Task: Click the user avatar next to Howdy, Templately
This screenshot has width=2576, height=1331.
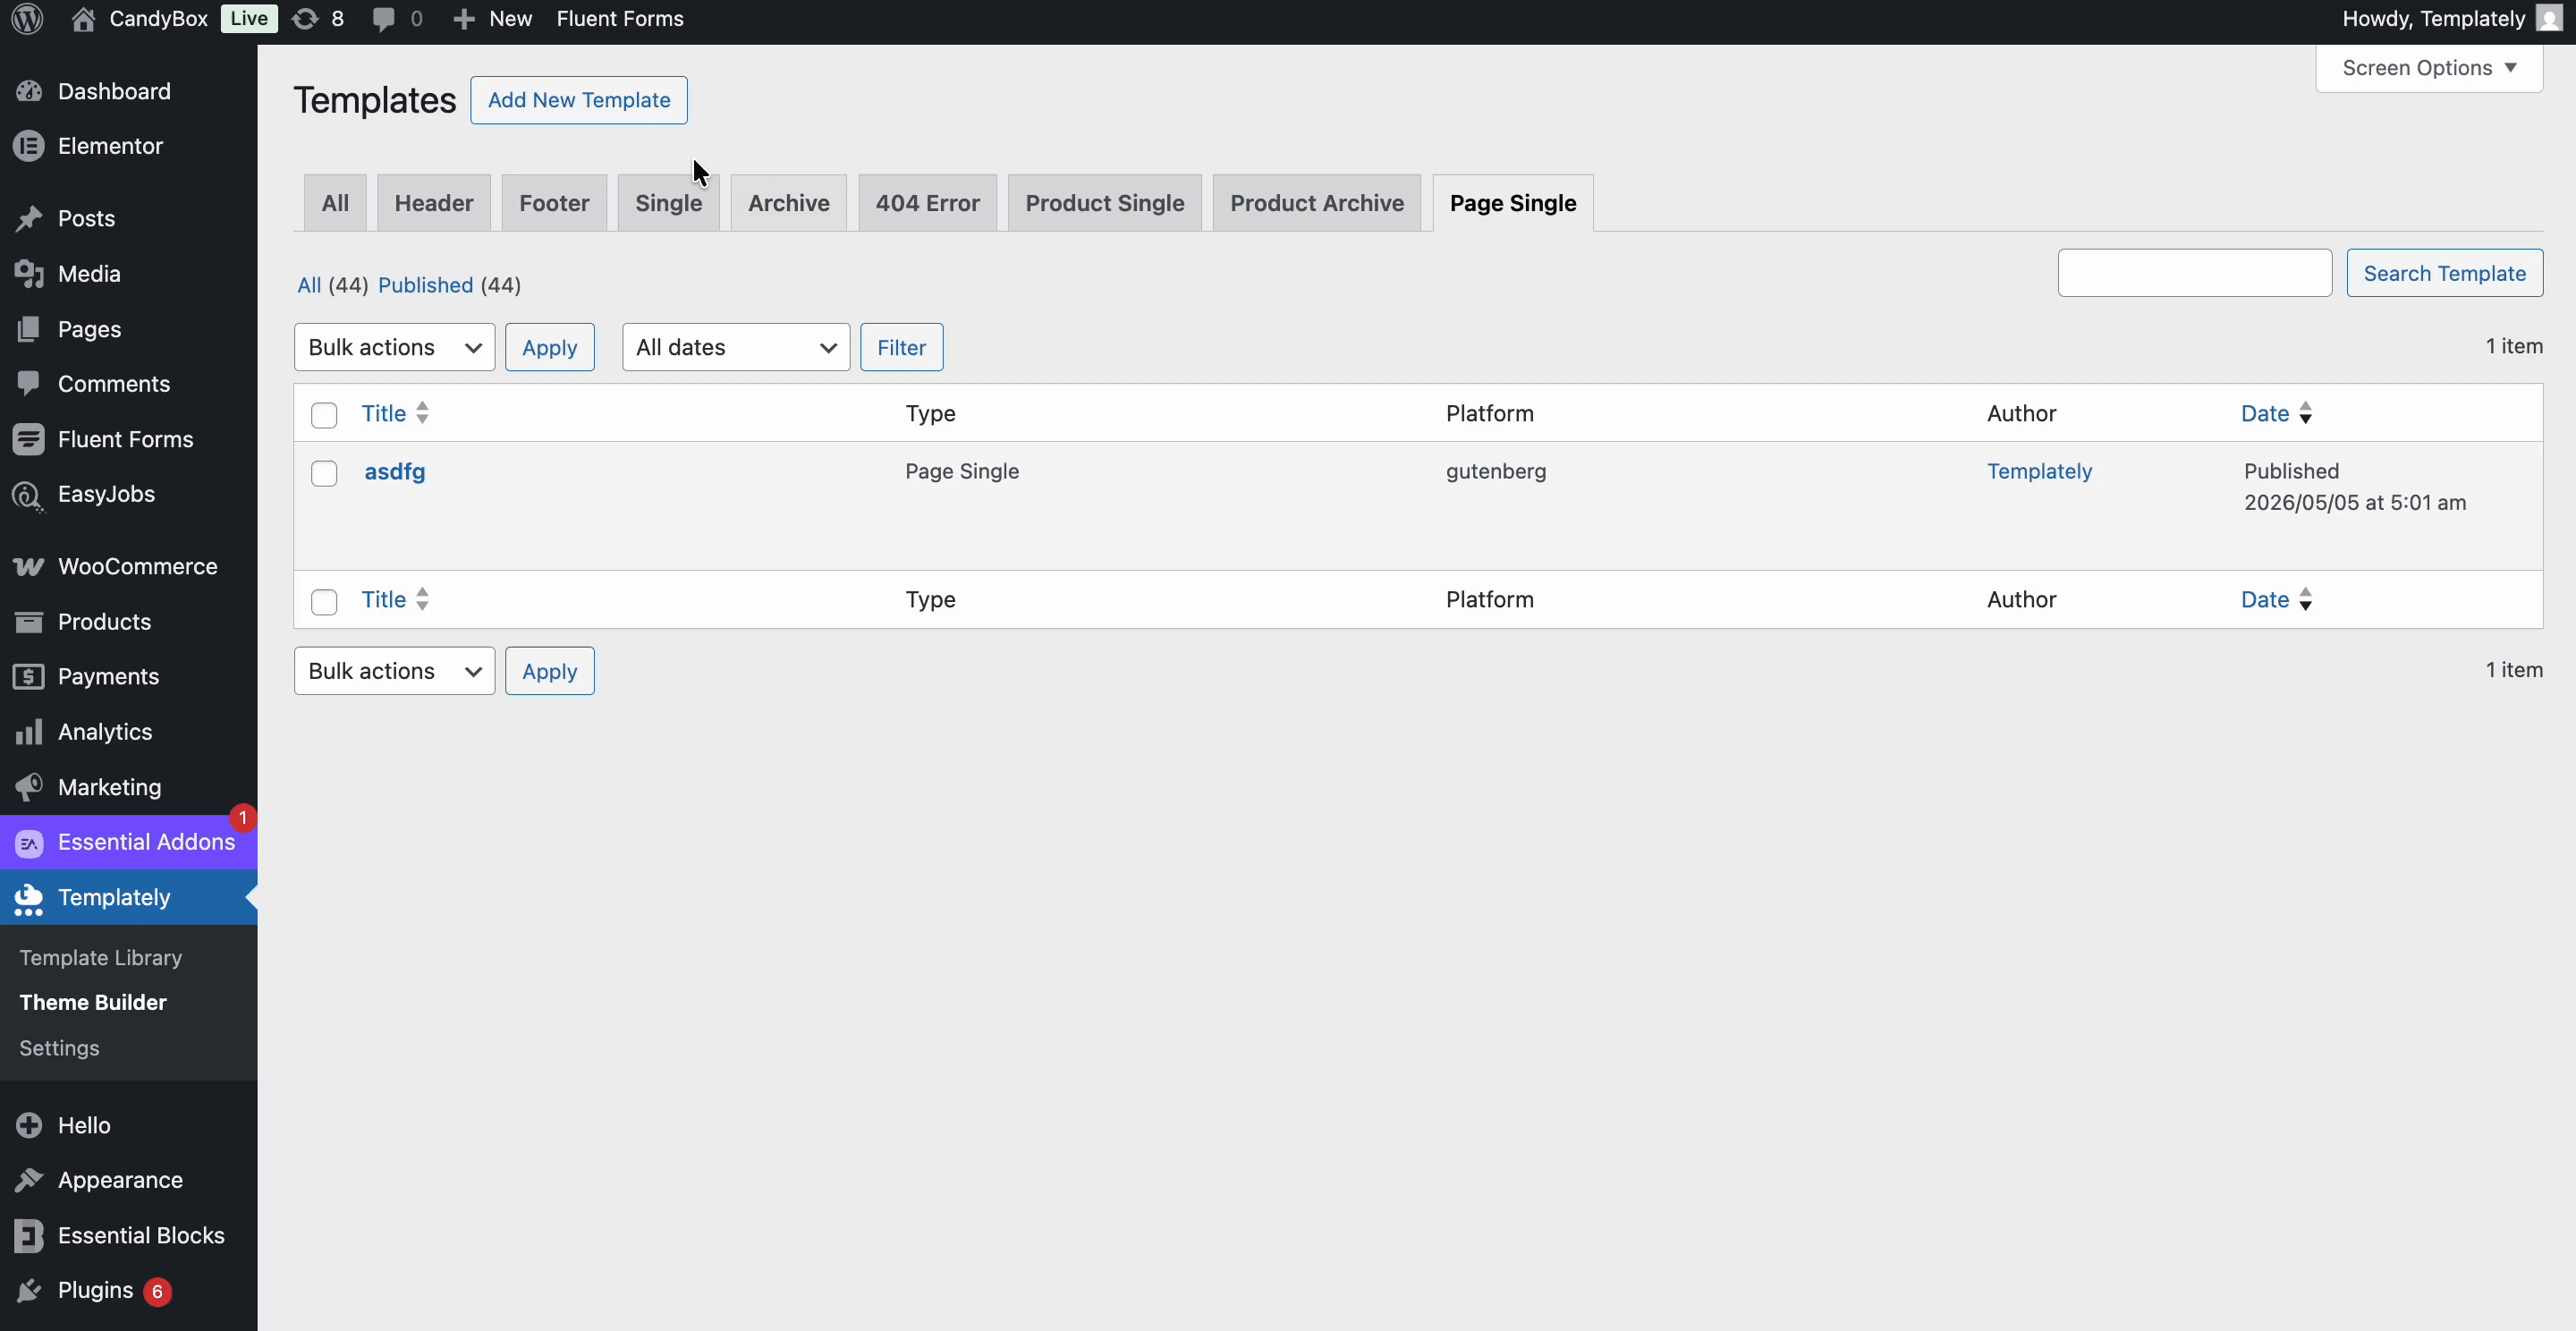Action: [2548, 19]
